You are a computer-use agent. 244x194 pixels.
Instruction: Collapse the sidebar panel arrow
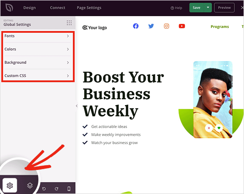pos(77,106)
